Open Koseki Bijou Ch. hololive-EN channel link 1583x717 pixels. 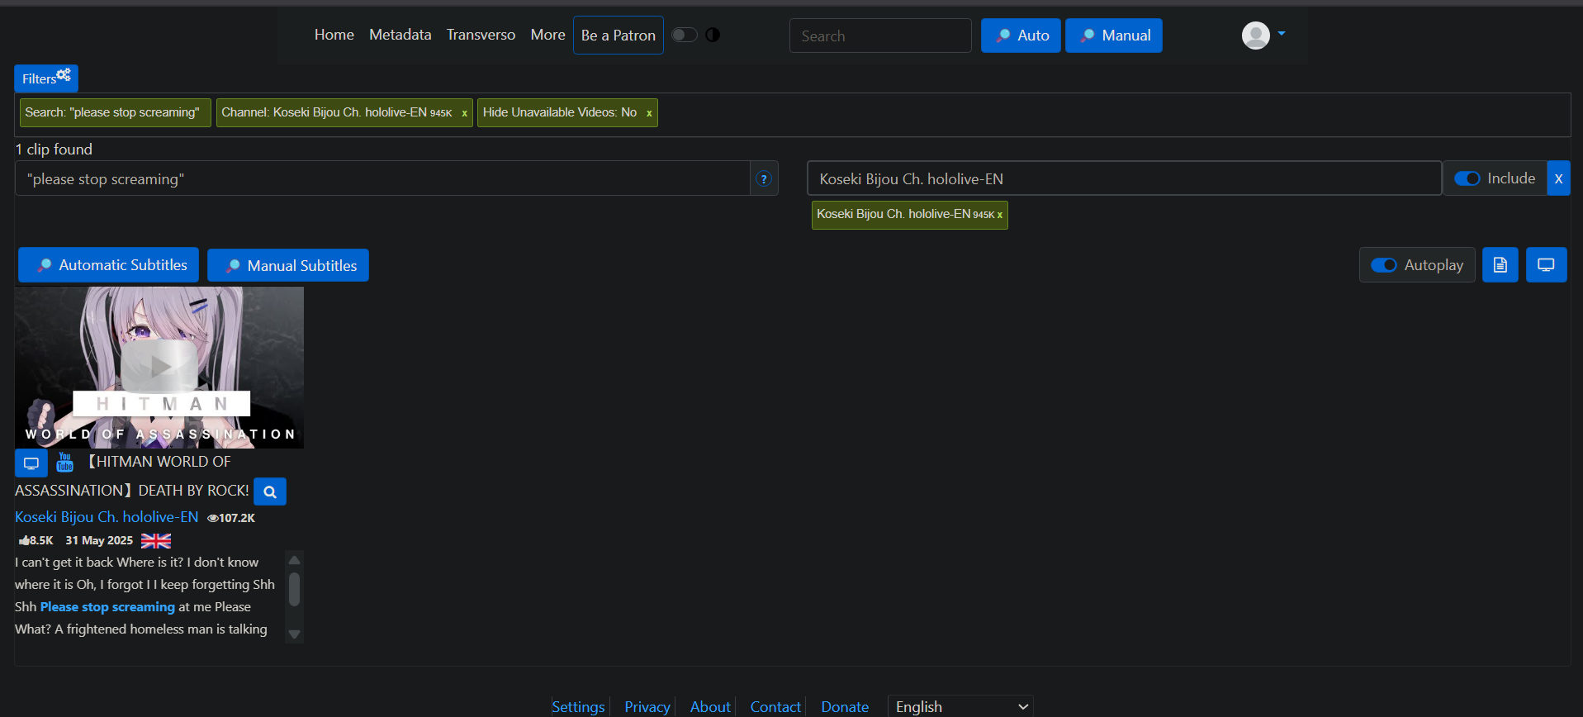click(x=107, y=517)
